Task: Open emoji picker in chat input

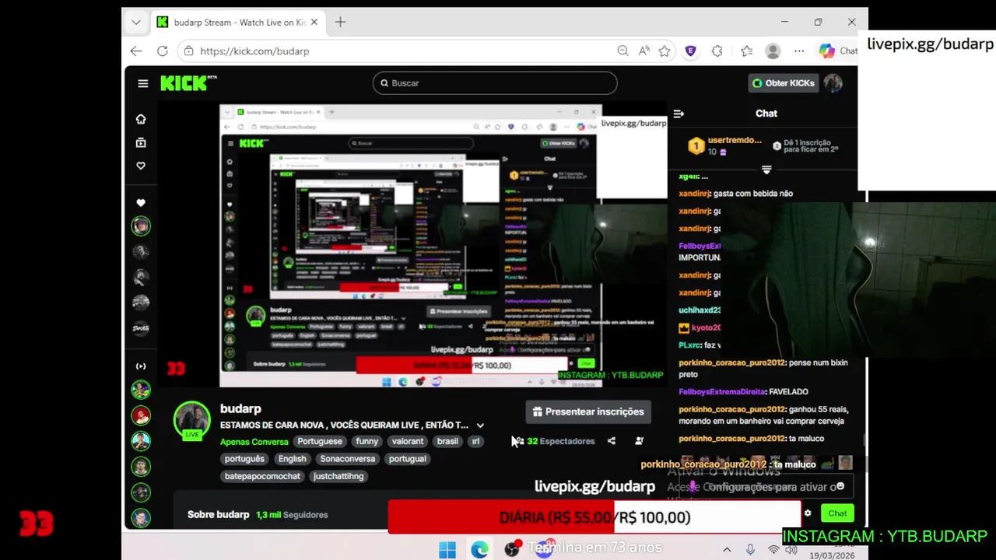Action: point(840,487)
